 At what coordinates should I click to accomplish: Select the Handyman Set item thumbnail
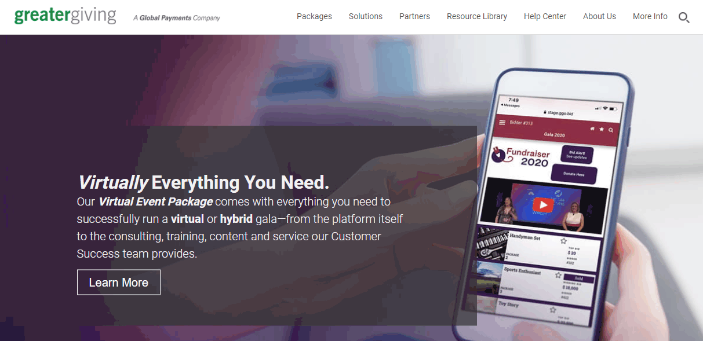(492, 243)
